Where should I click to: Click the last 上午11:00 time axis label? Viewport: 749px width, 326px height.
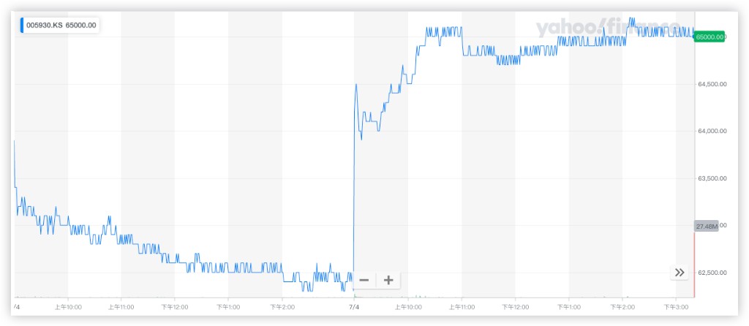(462, 307)
